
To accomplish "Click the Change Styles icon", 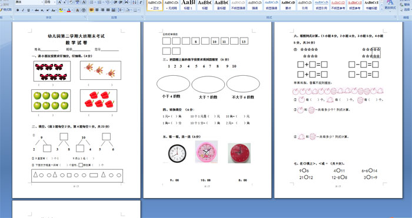I will (x=390, y=5).
